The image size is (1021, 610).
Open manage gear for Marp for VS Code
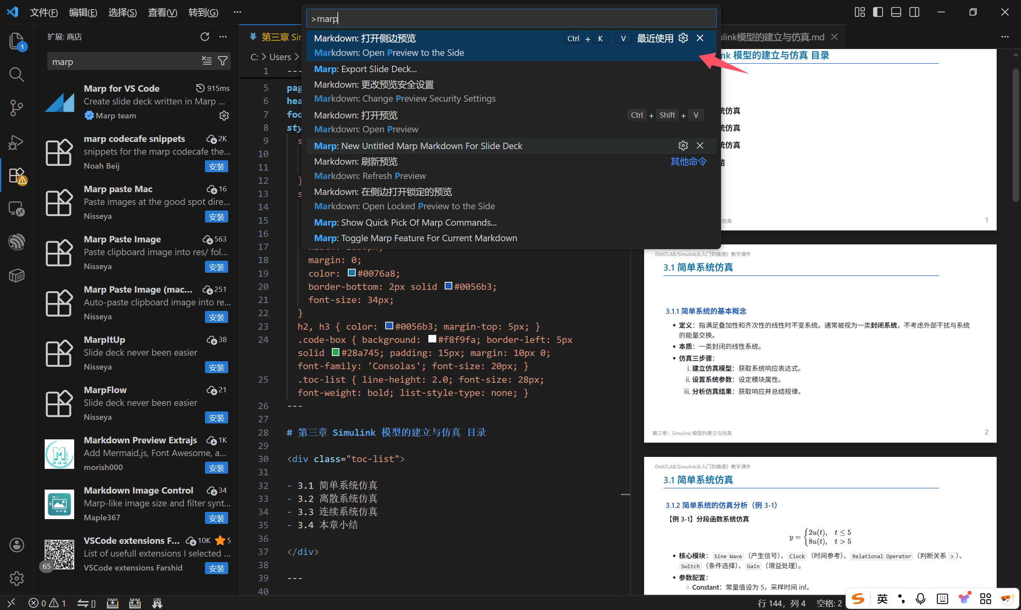(x=224, y=116)
